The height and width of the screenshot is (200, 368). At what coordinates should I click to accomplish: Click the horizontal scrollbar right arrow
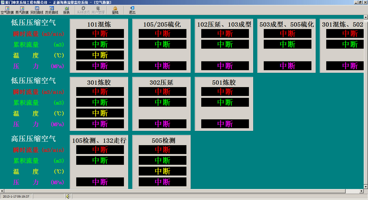[361, 191]
